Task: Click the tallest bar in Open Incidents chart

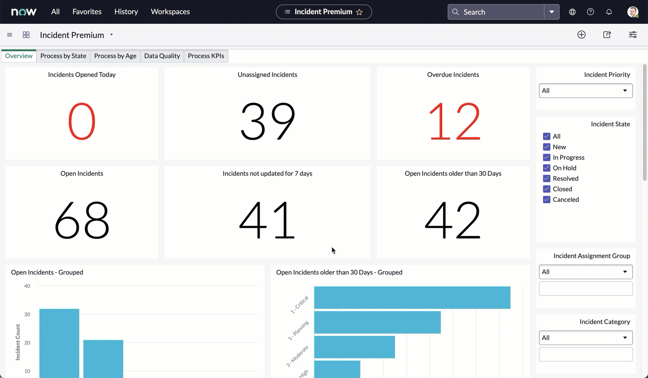Action: tap(59, 343)
